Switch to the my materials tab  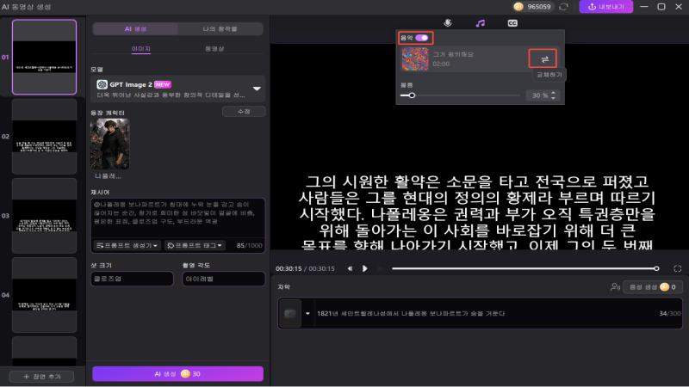(x=220, y=29)
